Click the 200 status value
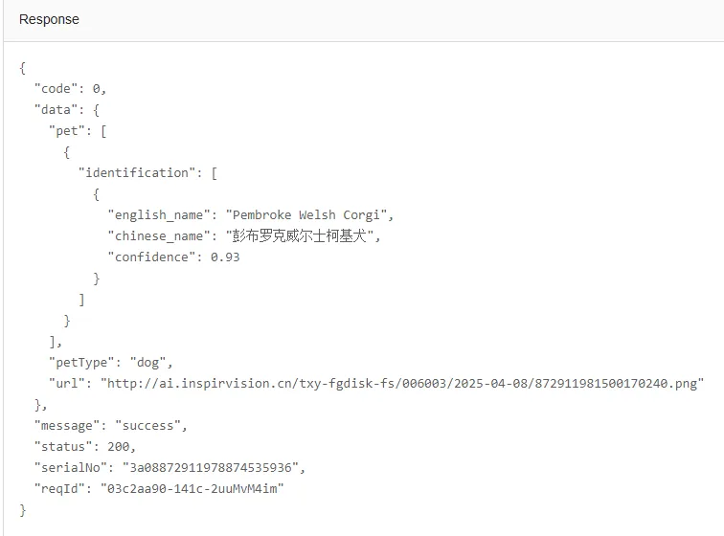This screenshot has height=536, width=724. [x=122, y=446]
